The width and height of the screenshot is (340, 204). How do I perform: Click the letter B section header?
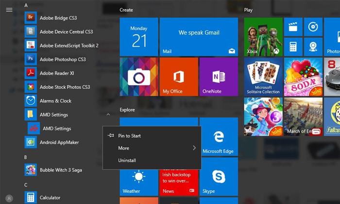26,157
